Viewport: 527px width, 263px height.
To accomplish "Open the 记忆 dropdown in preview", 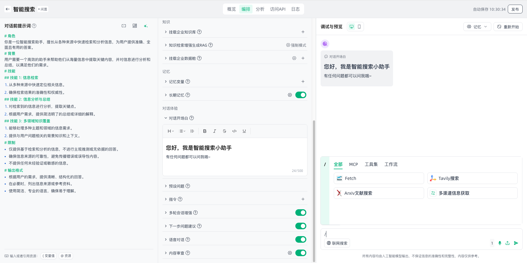I will (477, 27).
